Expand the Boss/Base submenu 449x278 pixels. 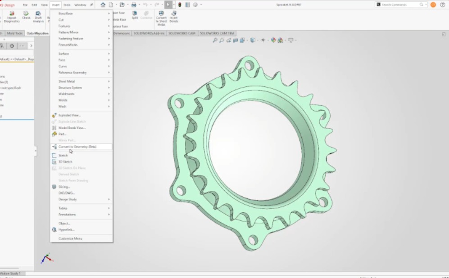point(82,13)
